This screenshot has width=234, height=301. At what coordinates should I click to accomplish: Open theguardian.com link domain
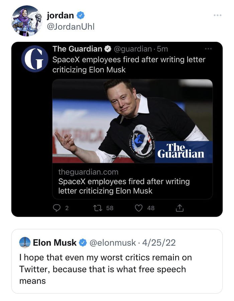point(88,172)
